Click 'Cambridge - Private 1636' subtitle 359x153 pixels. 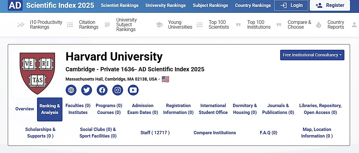tap(100, 69)
